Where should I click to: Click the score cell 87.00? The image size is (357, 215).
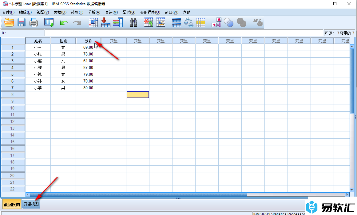(88, 68)
